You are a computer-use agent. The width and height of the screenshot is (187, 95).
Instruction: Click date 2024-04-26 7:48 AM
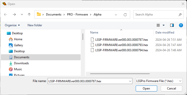(168, 50)
